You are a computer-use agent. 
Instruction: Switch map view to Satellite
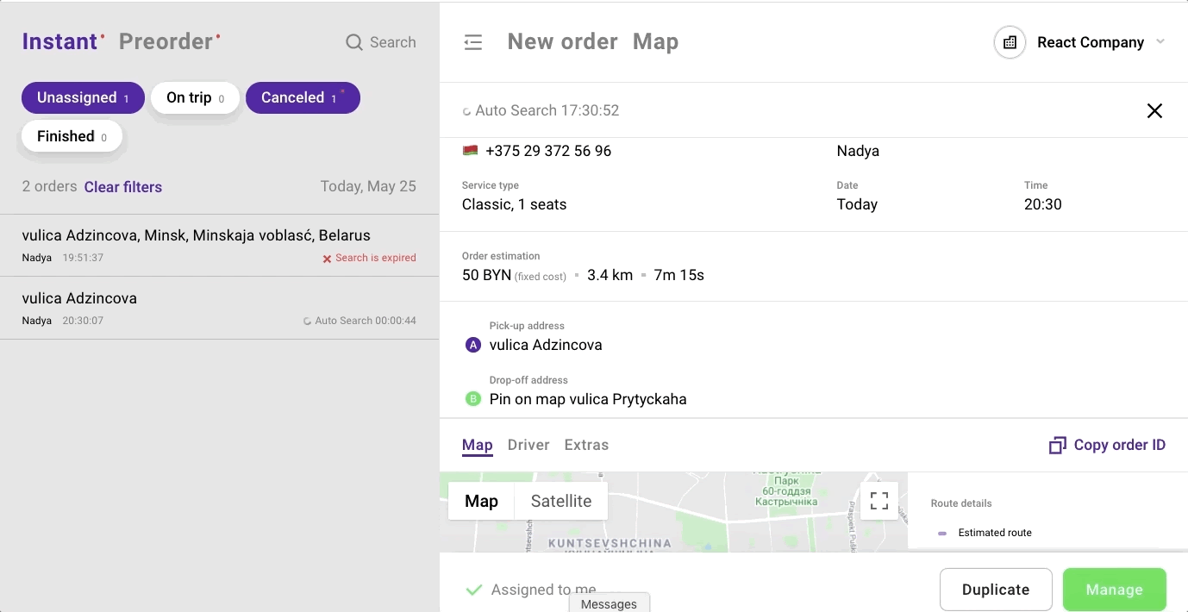point(561,502)
